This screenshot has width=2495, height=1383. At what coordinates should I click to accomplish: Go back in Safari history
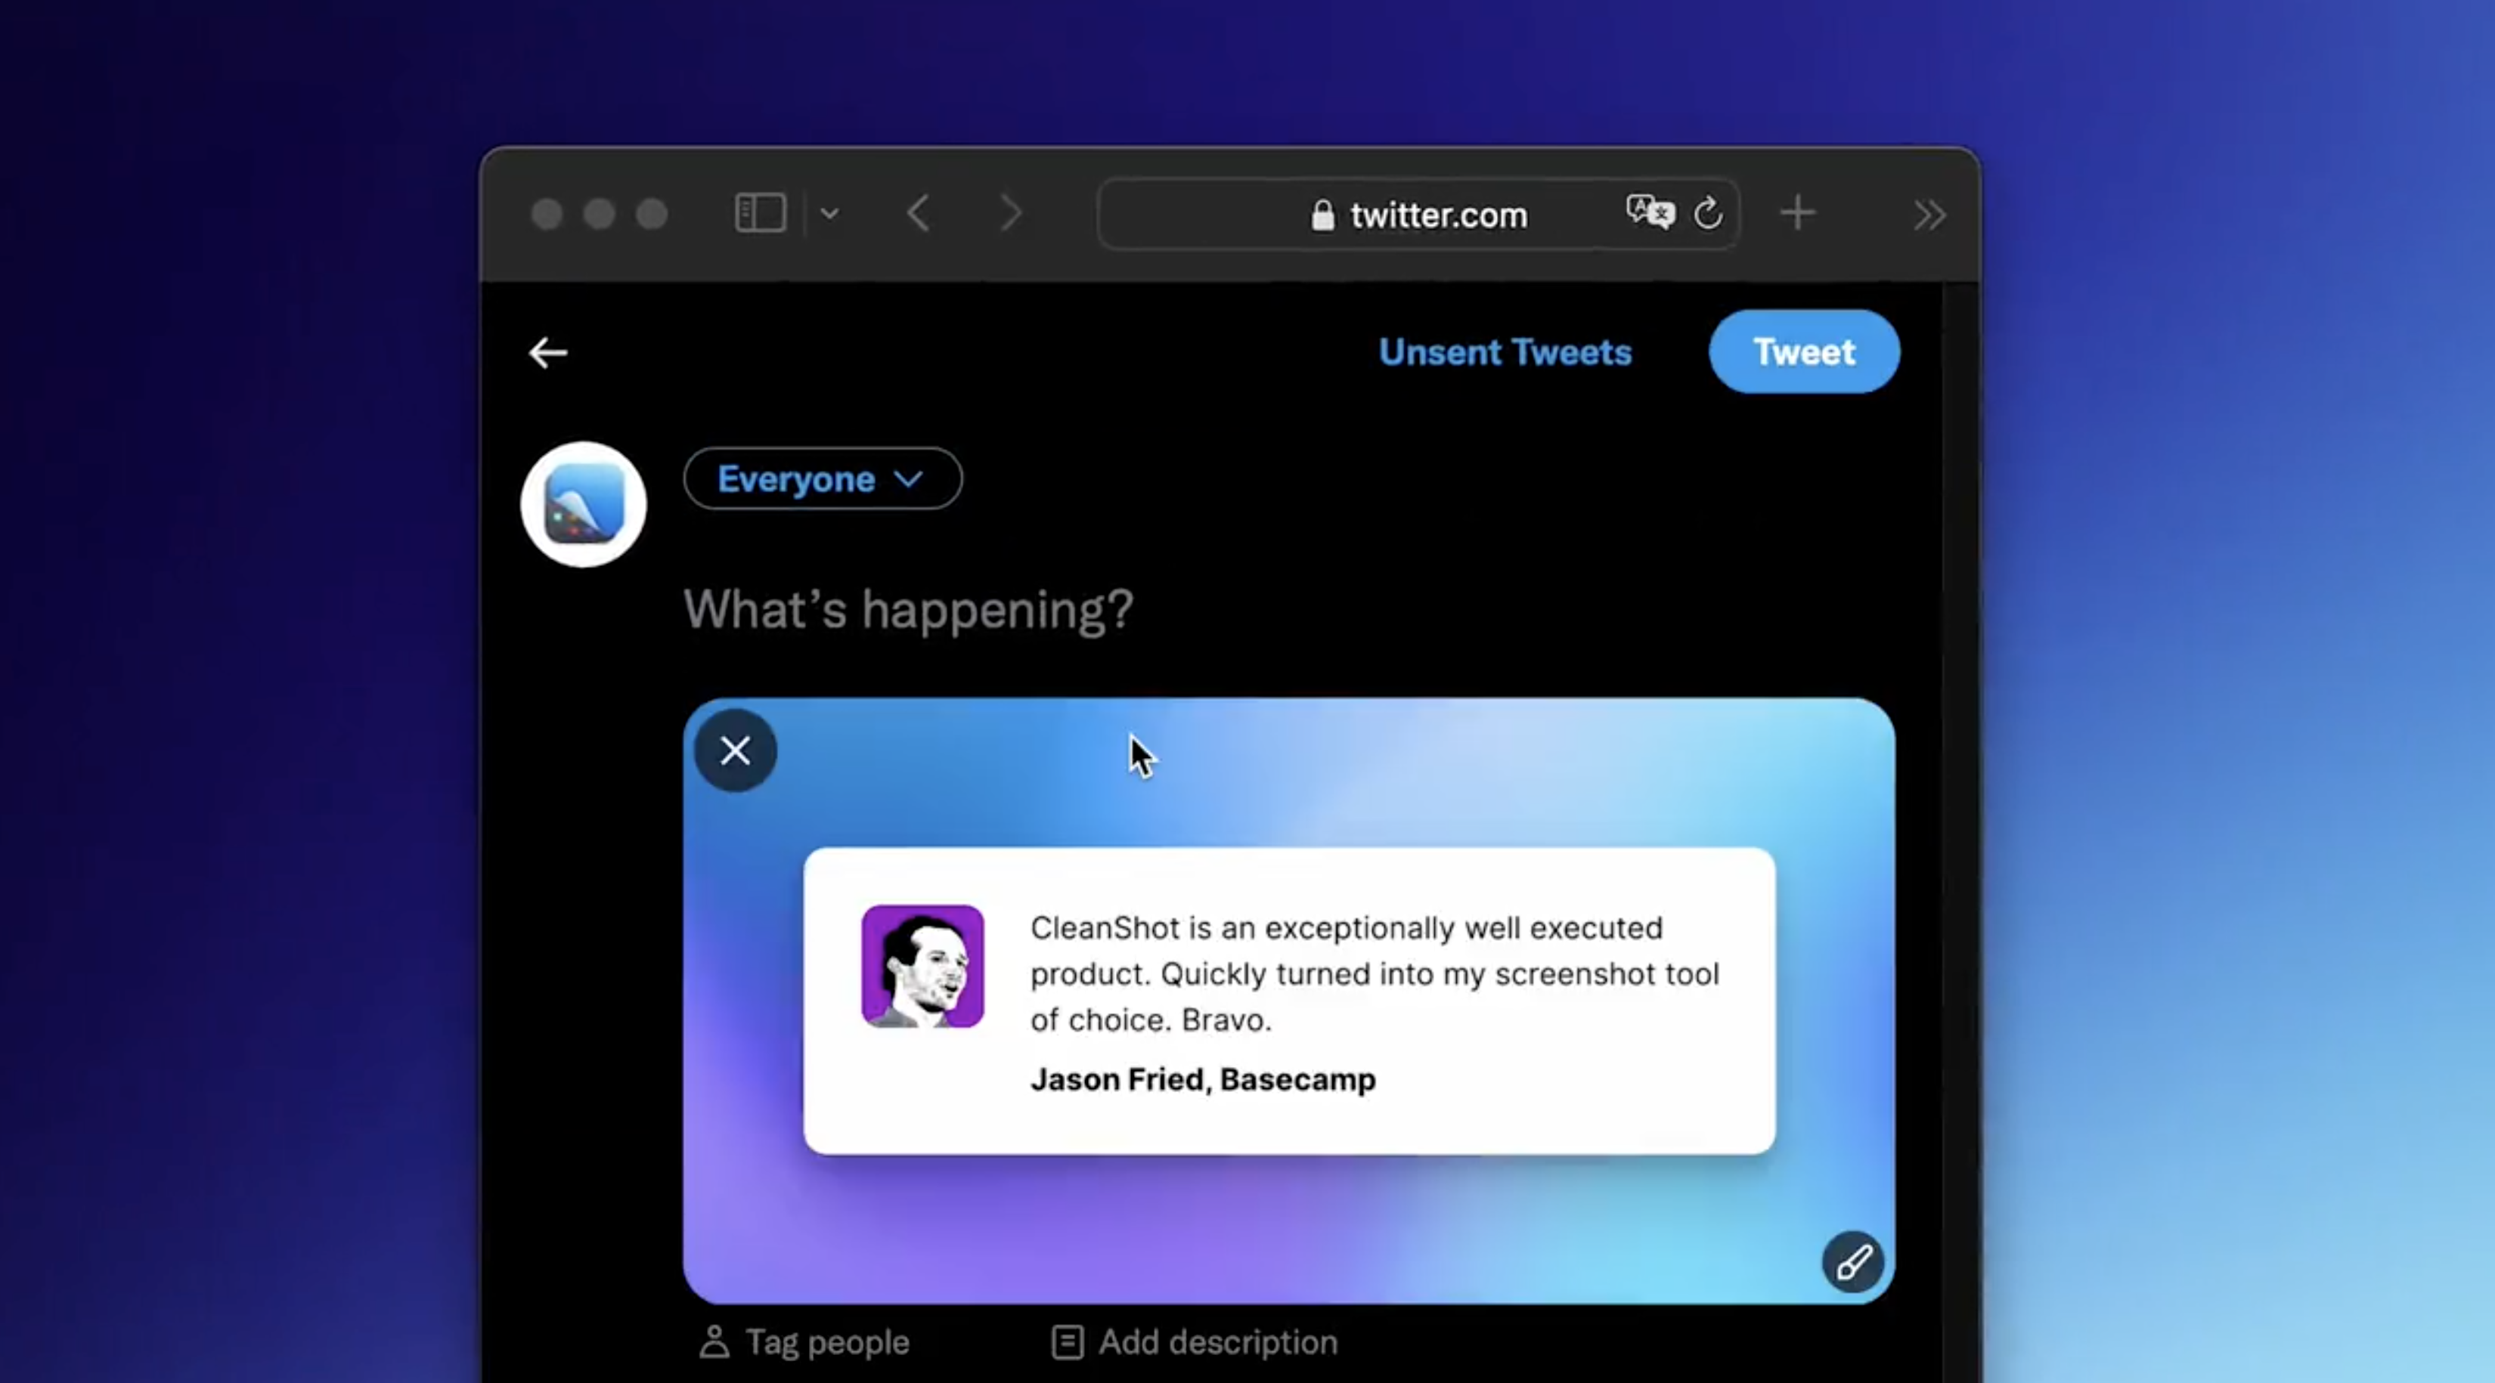(918, 213)
